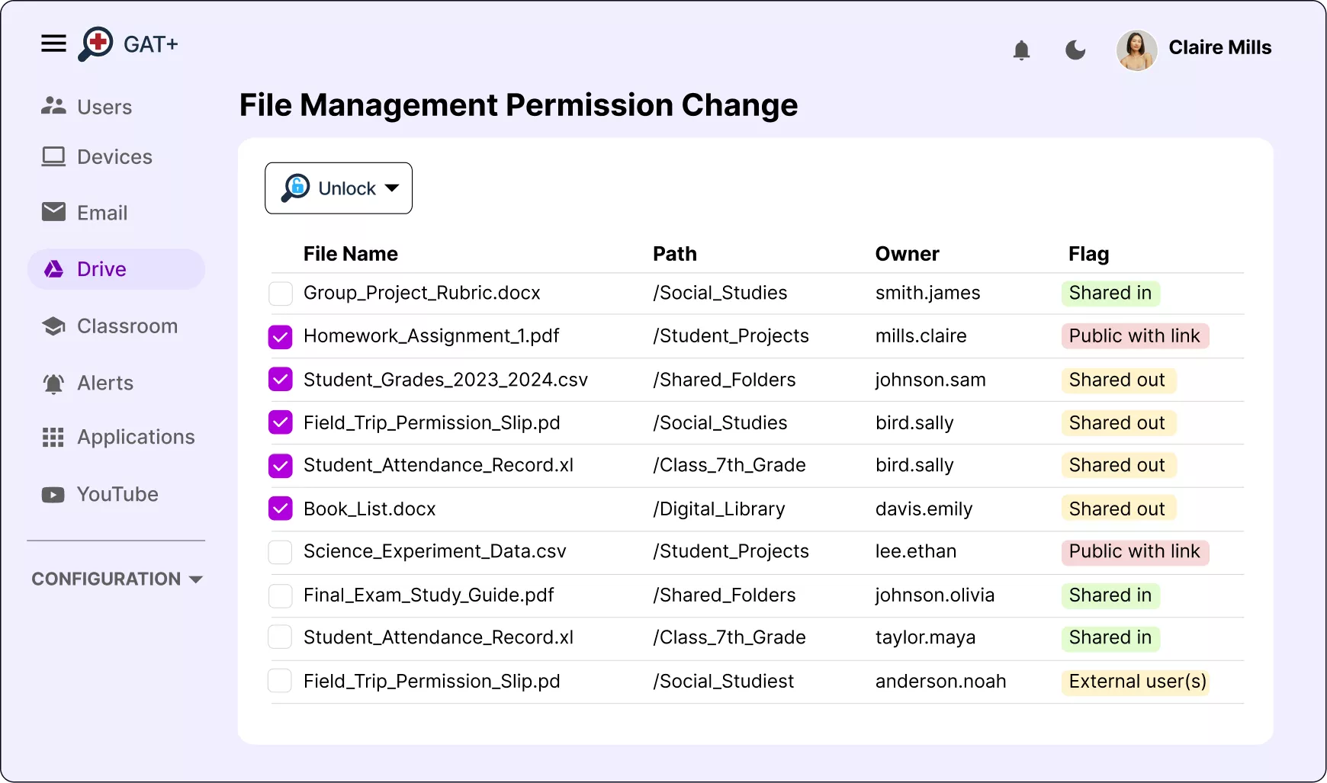This screenshot has height=783, width=1327.
Task: Uncheck the Book_List.docx checkbox
Action: (x=281, y=509)
